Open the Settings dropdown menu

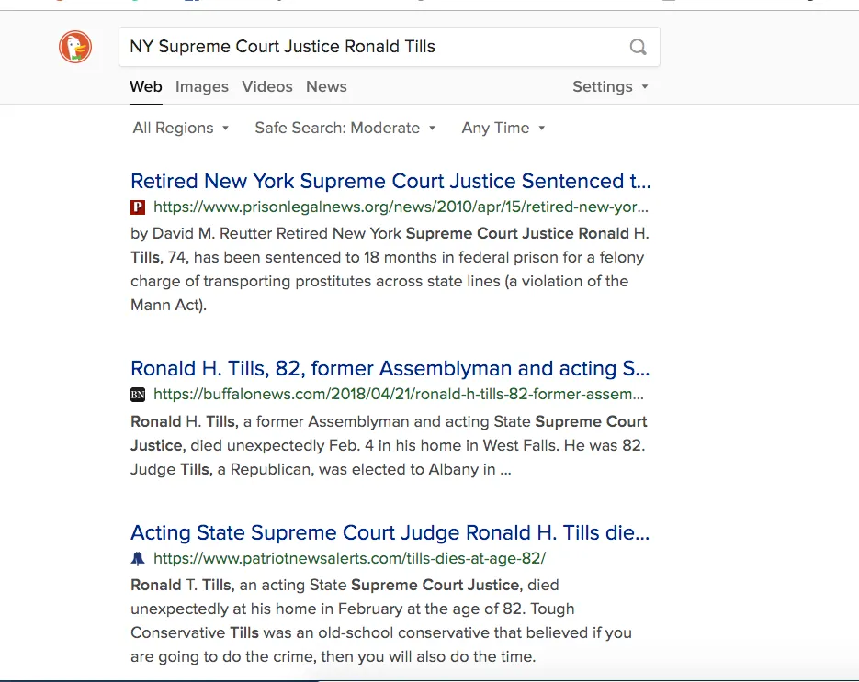point(610,86)
